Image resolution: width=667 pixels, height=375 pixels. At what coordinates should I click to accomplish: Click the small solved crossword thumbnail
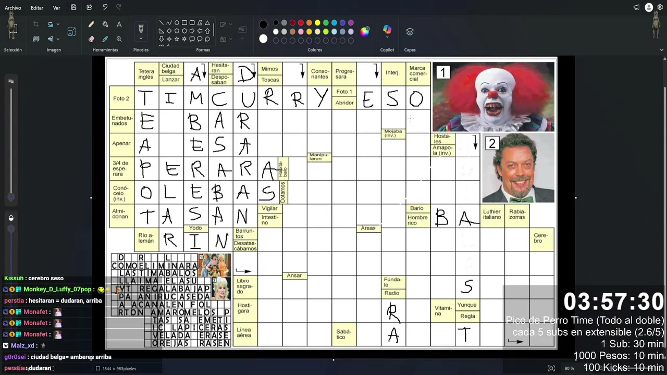click(x=171, y=300)
